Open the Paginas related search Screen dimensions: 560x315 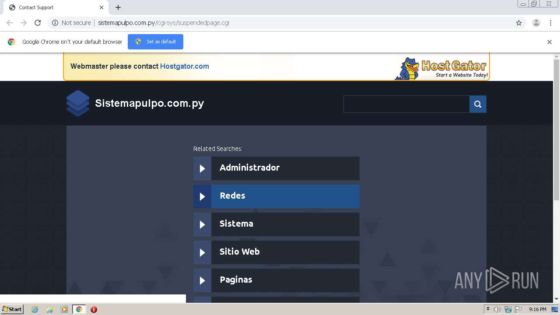276,280
